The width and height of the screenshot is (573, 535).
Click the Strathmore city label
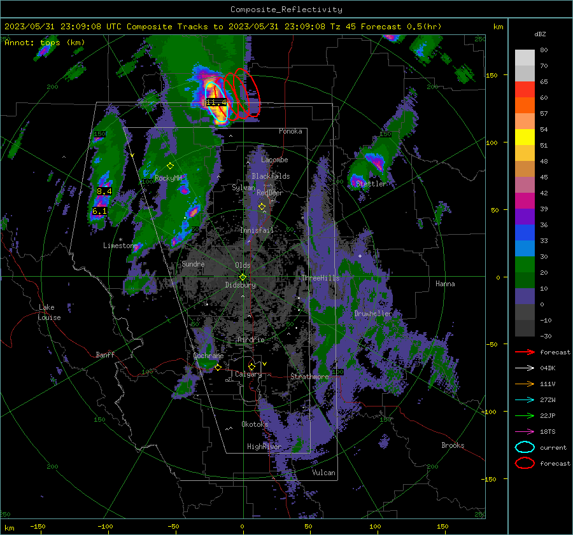(x=309, y=377)
